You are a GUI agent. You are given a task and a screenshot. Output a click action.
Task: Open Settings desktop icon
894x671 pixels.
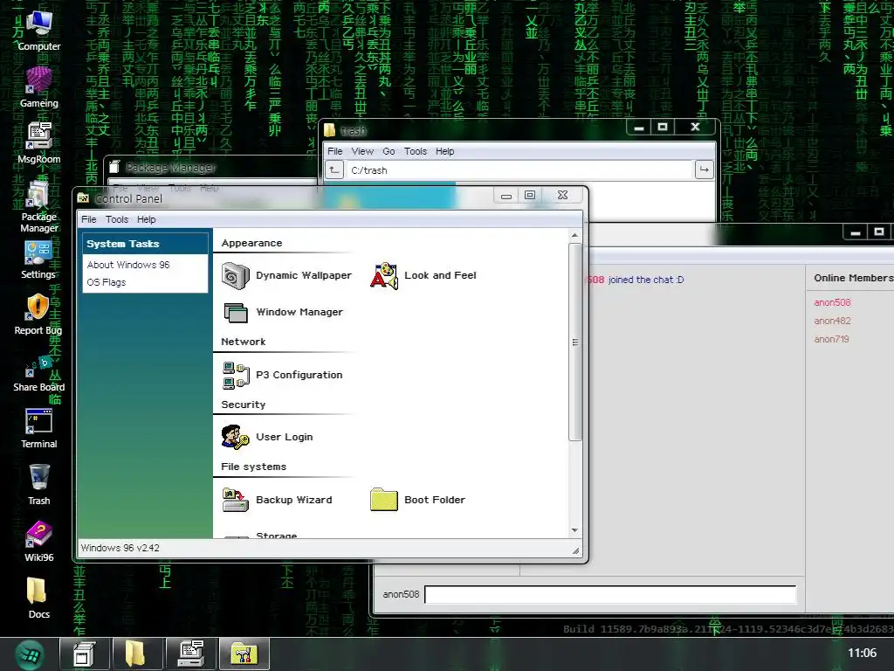pyautogui.click(x=38, y=260)
